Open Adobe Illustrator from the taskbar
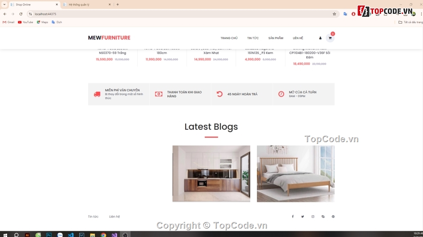The height and width of the screenshot is (237, 423). [x=27, y=235]
